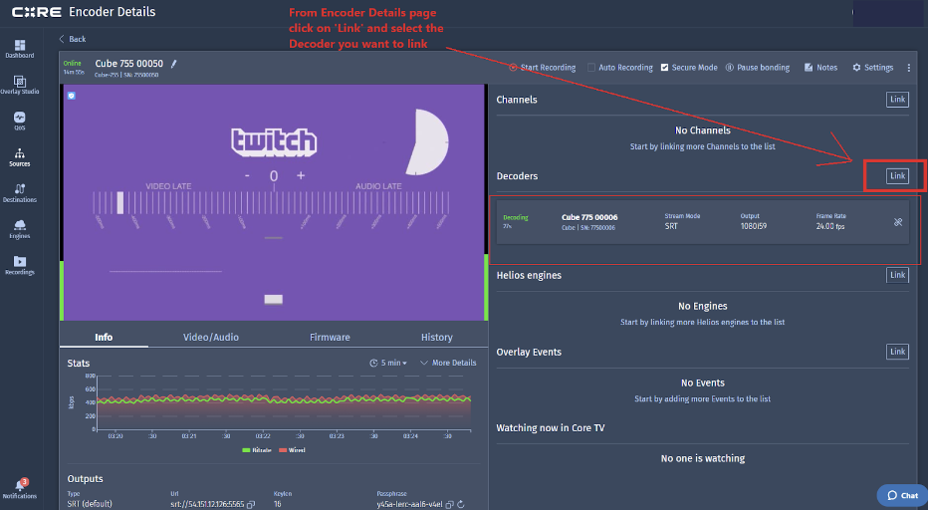This screenshot has width=928, height=510.
Task: Open the 5 min time range dropdown
Action: tap(388, 363)
